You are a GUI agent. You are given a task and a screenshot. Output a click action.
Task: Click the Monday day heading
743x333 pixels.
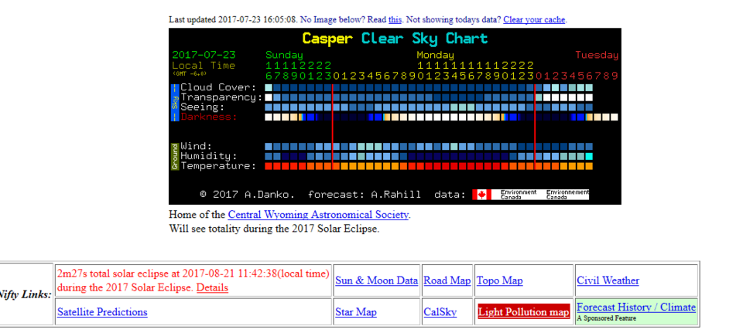click(436, 55)
